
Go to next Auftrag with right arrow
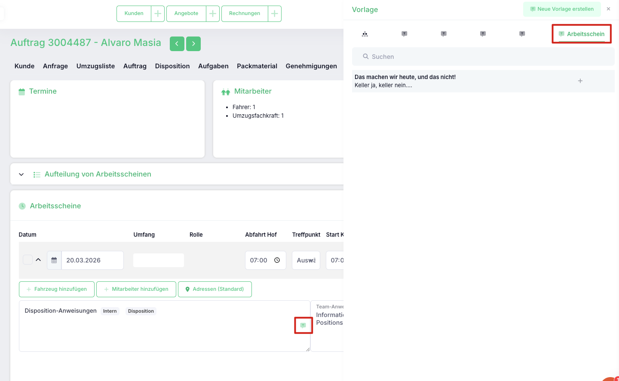[193, 44]
